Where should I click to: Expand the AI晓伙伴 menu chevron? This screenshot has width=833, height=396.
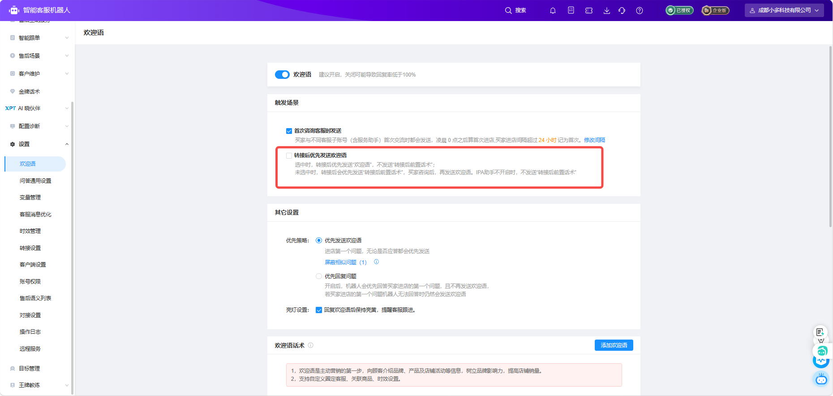click(67, 108)
